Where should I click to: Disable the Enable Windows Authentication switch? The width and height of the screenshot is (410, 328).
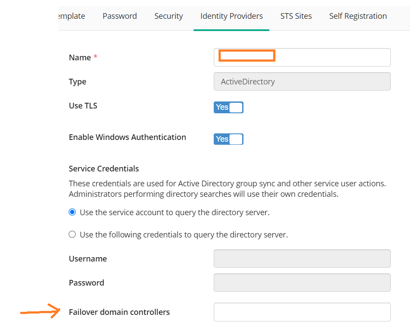point(229,139)
